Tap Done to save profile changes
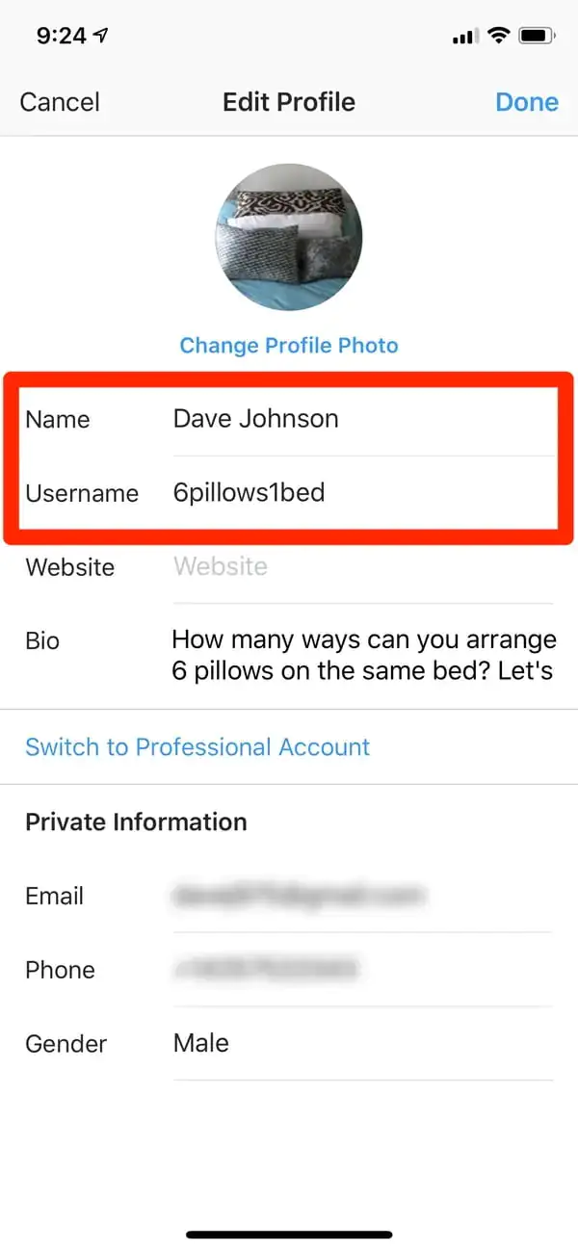This screenshot has height=1251, width=578. [527, 102]
